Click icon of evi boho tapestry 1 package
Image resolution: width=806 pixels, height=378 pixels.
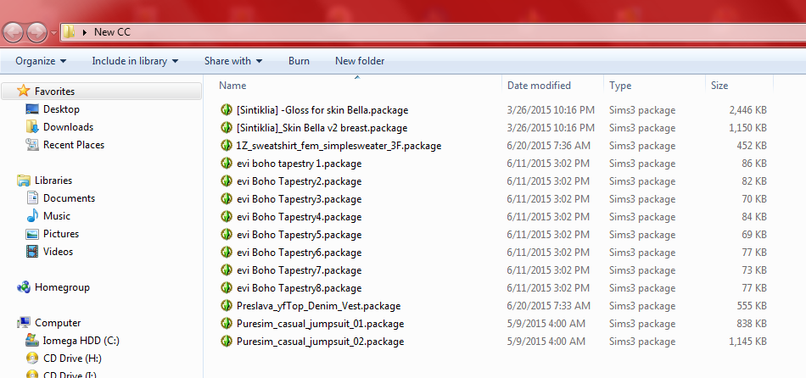(227, 163)
